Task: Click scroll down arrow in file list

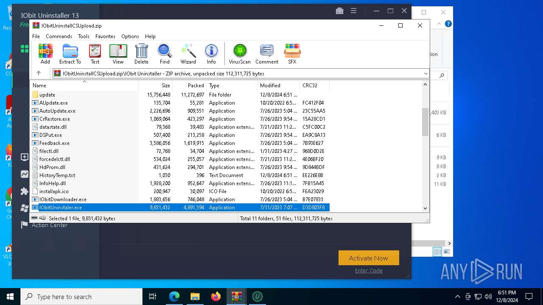Action: [425, 208]
